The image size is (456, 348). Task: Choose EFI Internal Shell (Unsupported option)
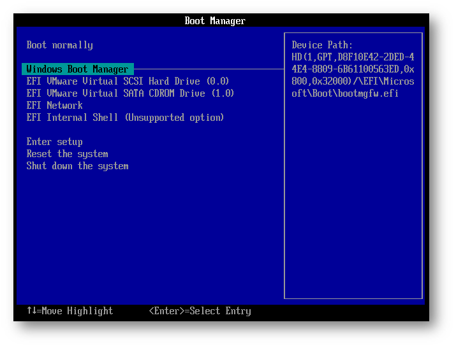click(125, 118)
